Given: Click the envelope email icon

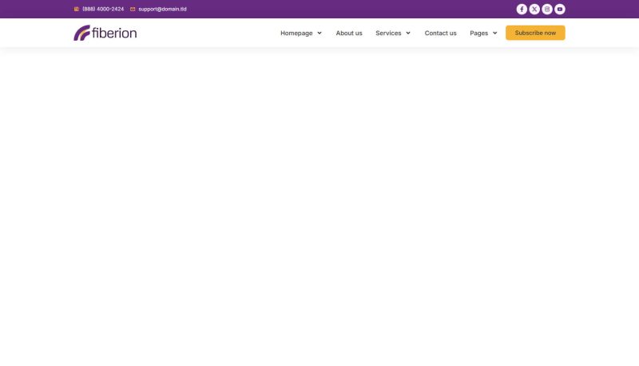Looking at the screenshot, I should [133, 10].
